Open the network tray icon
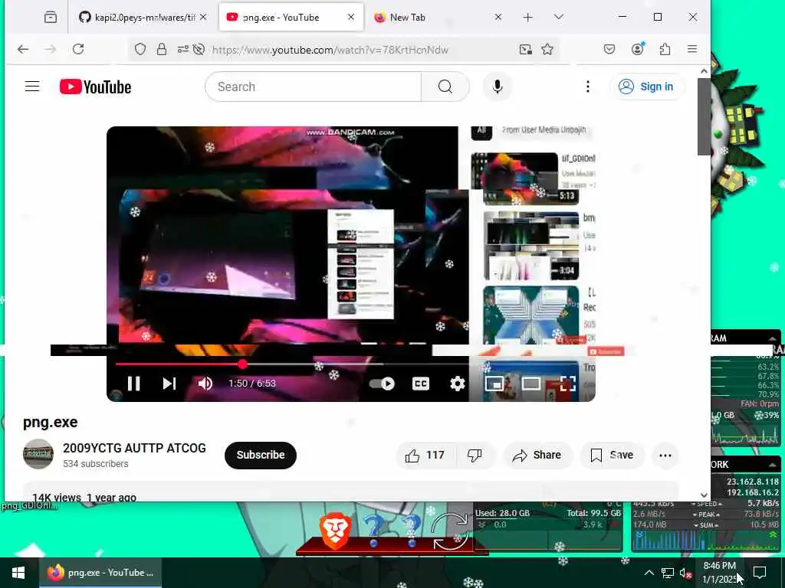The image size is (785, 588). tap(668, 573)
